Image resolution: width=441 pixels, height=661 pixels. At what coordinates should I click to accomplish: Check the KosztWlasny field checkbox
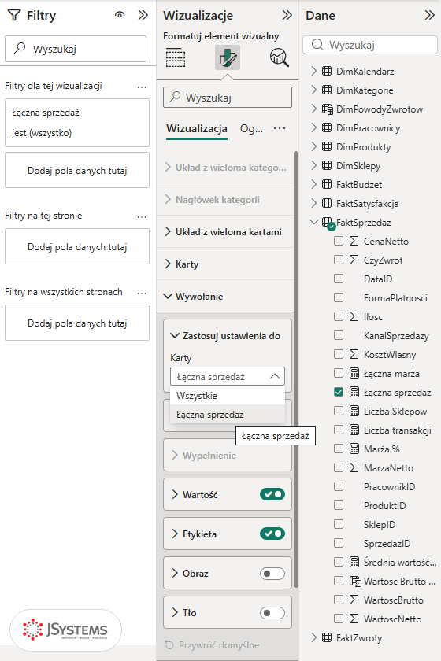point(339,354)
